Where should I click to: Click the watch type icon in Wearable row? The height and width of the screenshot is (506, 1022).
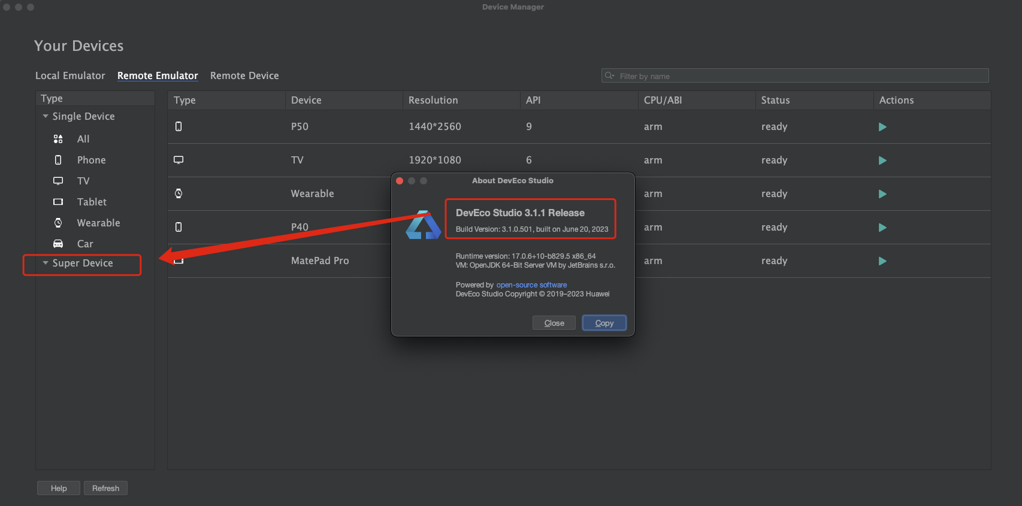pyautogui.click(x=179, y=193)
